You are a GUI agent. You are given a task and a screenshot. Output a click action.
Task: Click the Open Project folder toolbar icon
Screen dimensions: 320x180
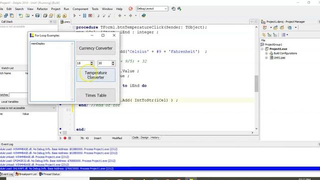click(x=51, y=15)
